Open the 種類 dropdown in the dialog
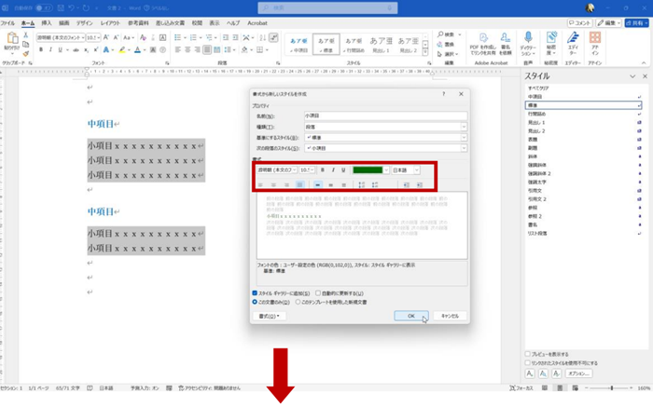Viewport: 653px width, 407px height. click(463, 126)
